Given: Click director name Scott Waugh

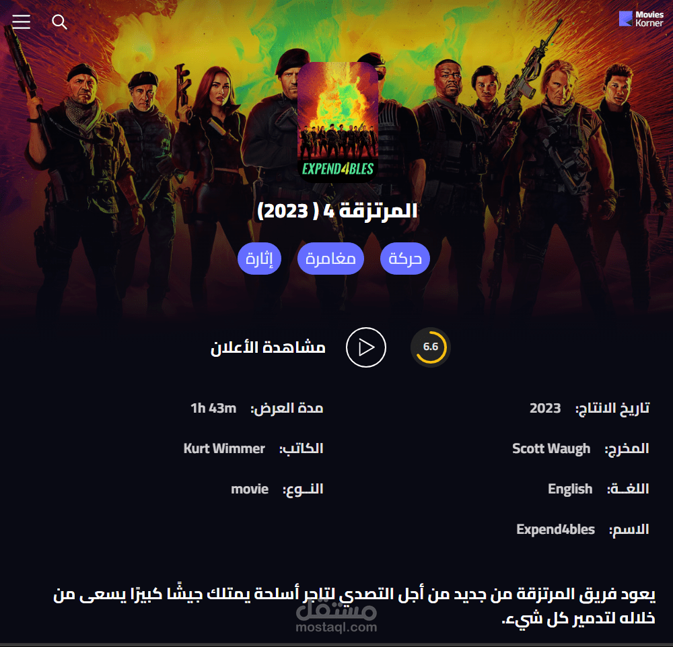Looking at the screenshot, I should (x=551, y=448).
